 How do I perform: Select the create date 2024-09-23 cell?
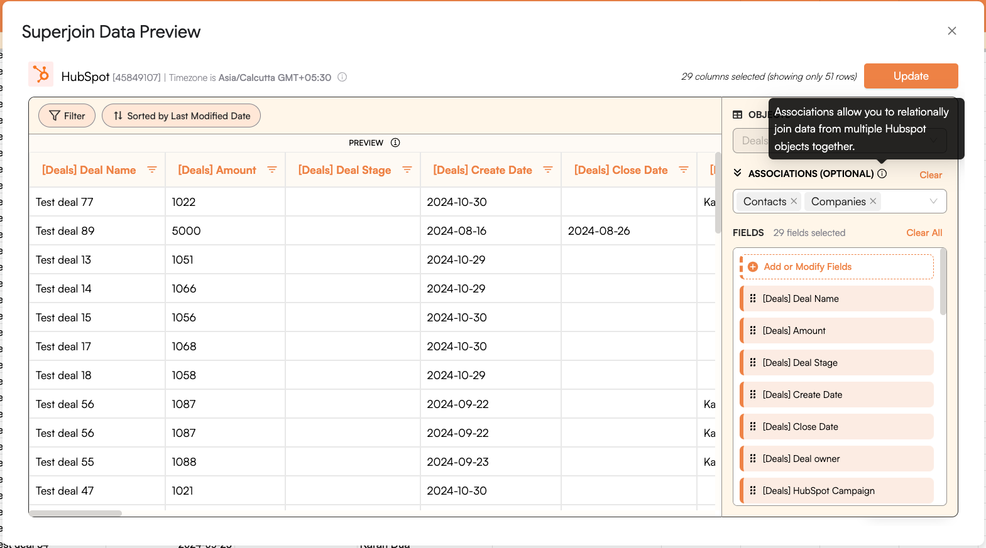[x=491, y=462]
